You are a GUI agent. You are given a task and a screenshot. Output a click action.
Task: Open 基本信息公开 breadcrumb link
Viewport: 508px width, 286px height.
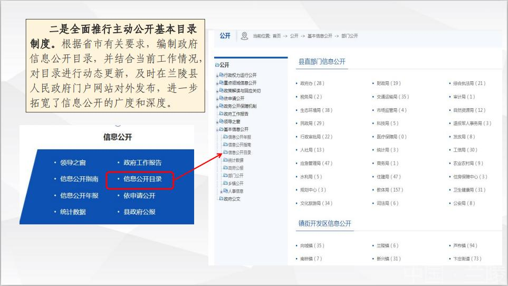[x=320, y=36]
